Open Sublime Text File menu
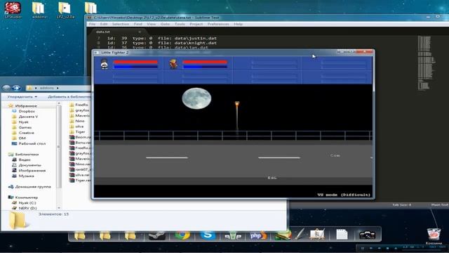This screenshot has height=253, width=449. coord(92,24)
